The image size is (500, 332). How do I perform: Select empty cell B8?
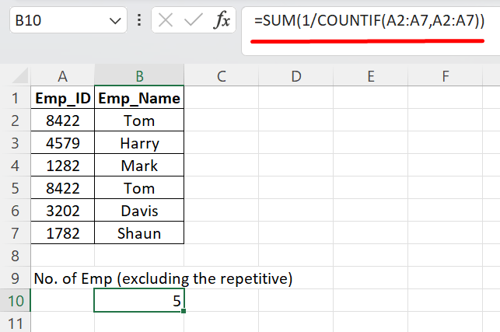[x=139, y=256]
